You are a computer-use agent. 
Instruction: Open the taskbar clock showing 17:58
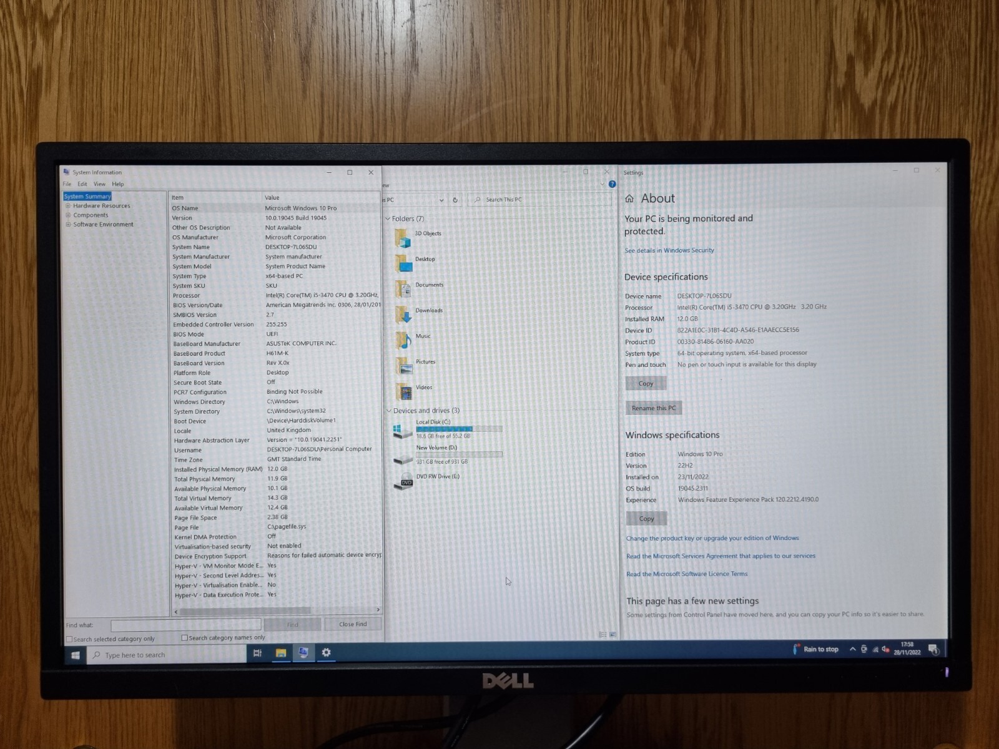(907, 649)
